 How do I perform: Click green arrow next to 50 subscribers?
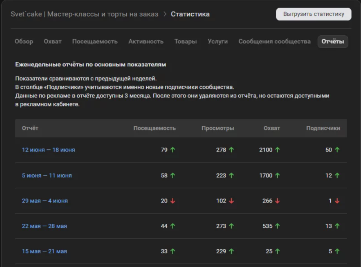(x=337, y=150)
